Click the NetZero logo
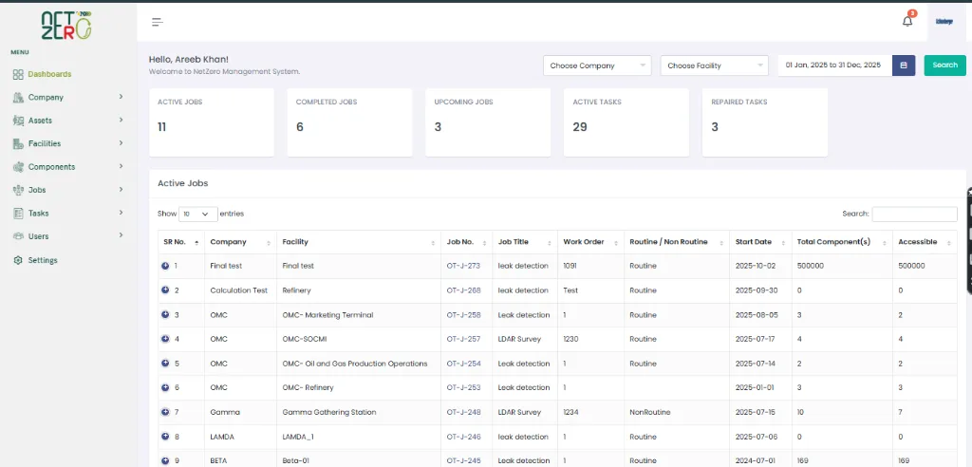The image size is (972, 467). tap(66, 26)
